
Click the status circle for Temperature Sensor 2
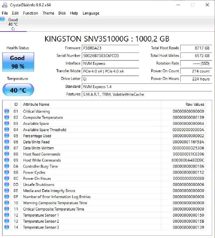[7, 221]
